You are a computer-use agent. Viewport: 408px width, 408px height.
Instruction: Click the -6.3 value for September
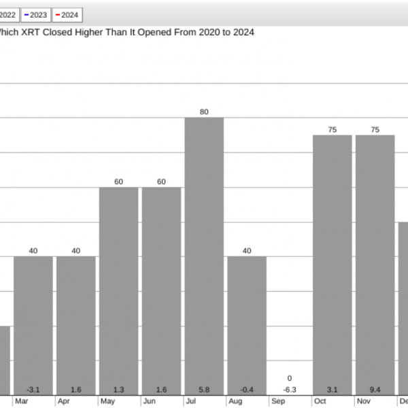click(290, 390)
